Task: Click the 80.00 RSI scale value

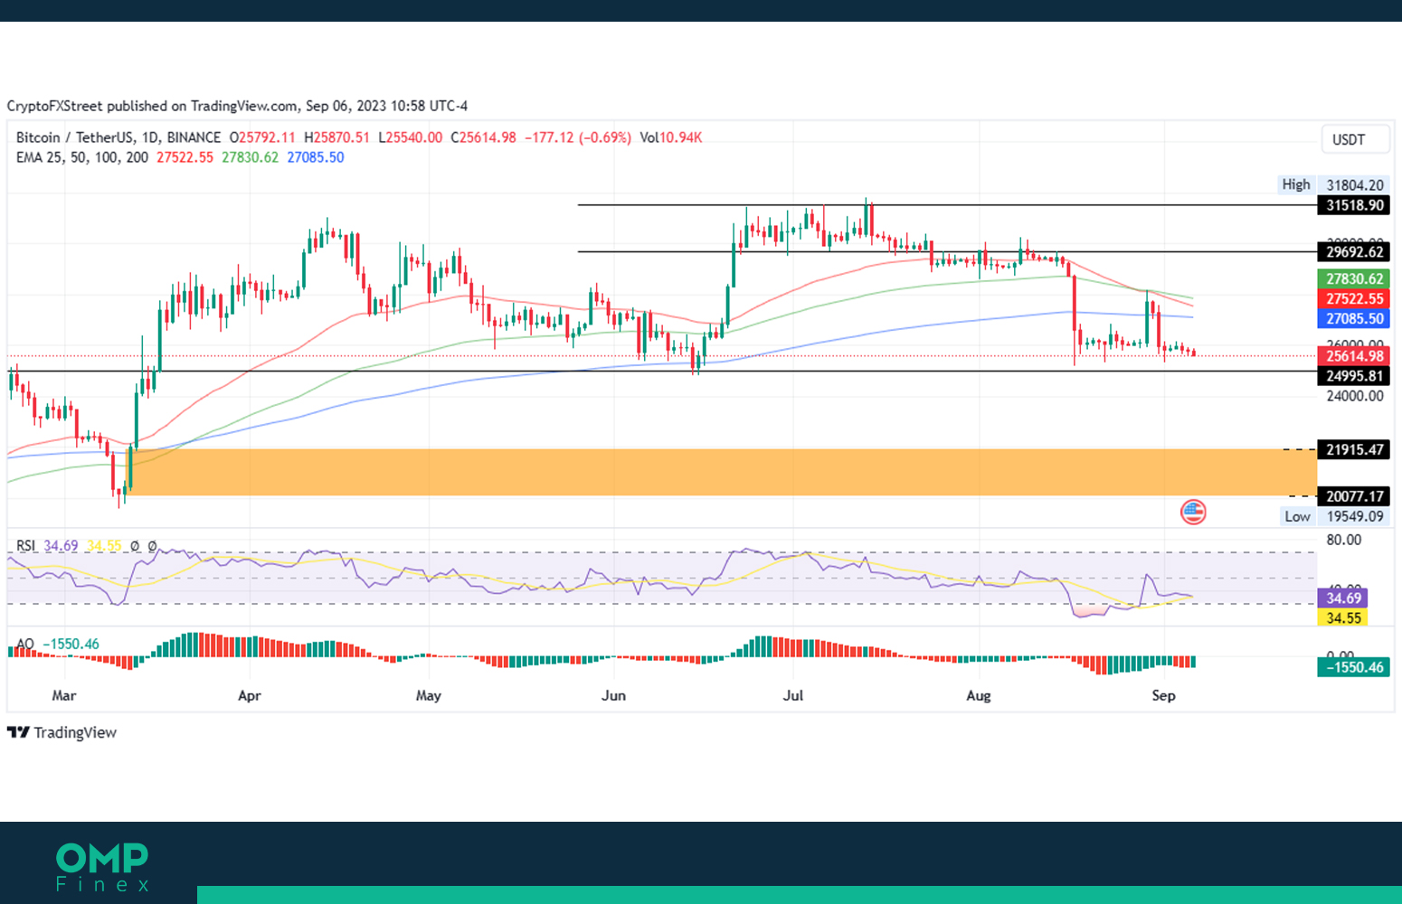Action: click(x=1343, y=540)
